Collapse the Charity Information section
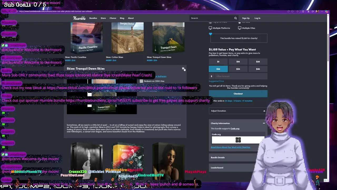The width and height of the screenshot is (337, 190). point(238,123)
